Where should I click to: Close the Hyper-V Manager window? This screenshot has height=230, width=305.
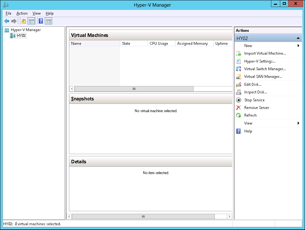[295, 4]
